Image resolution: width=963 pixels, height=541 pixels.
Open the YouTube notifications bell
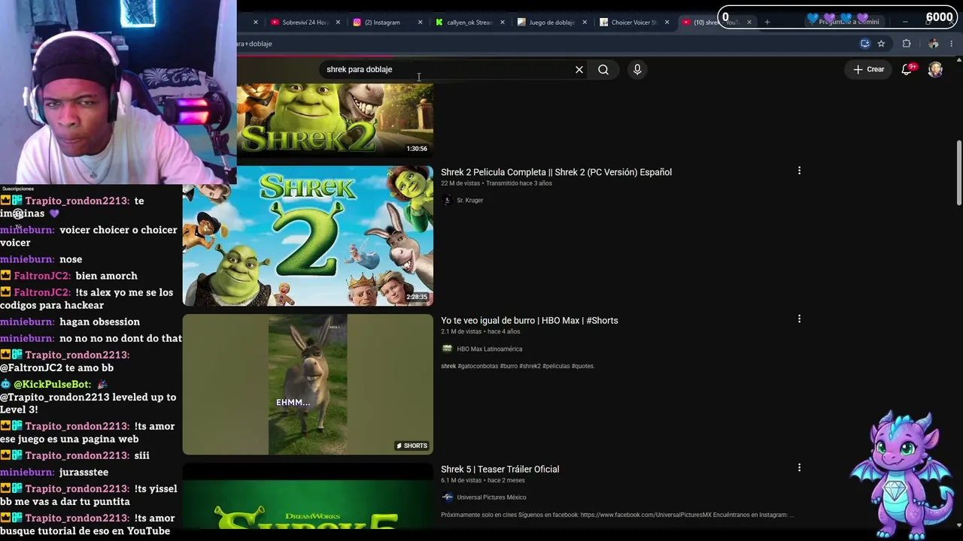907,69
